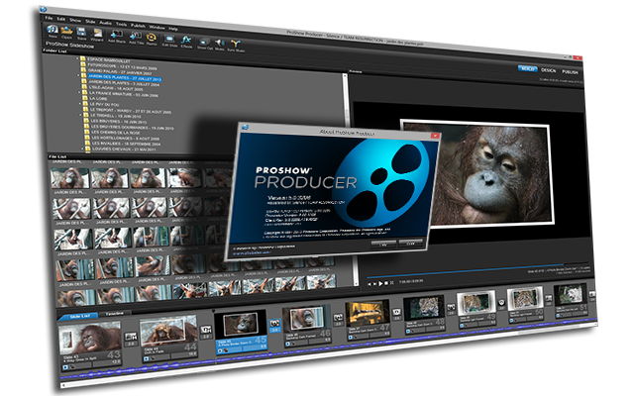Select slide 43 in the slide list
This screenshot has width=634, height=396.
coord(90,346)
